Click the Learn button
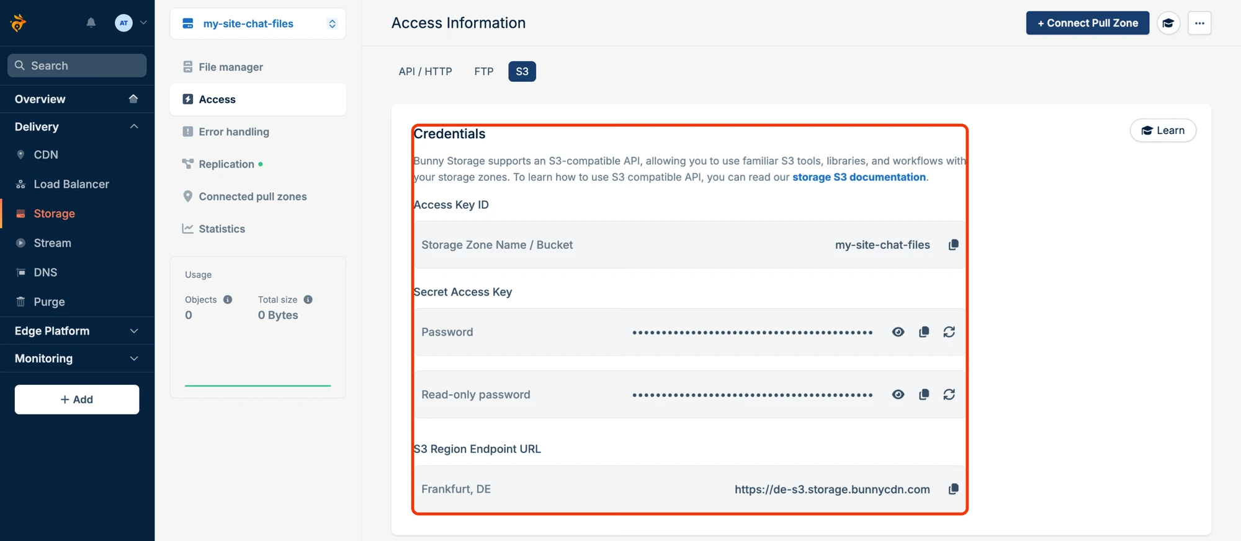The image size is (1241, 541). (x=1163, y=130)
